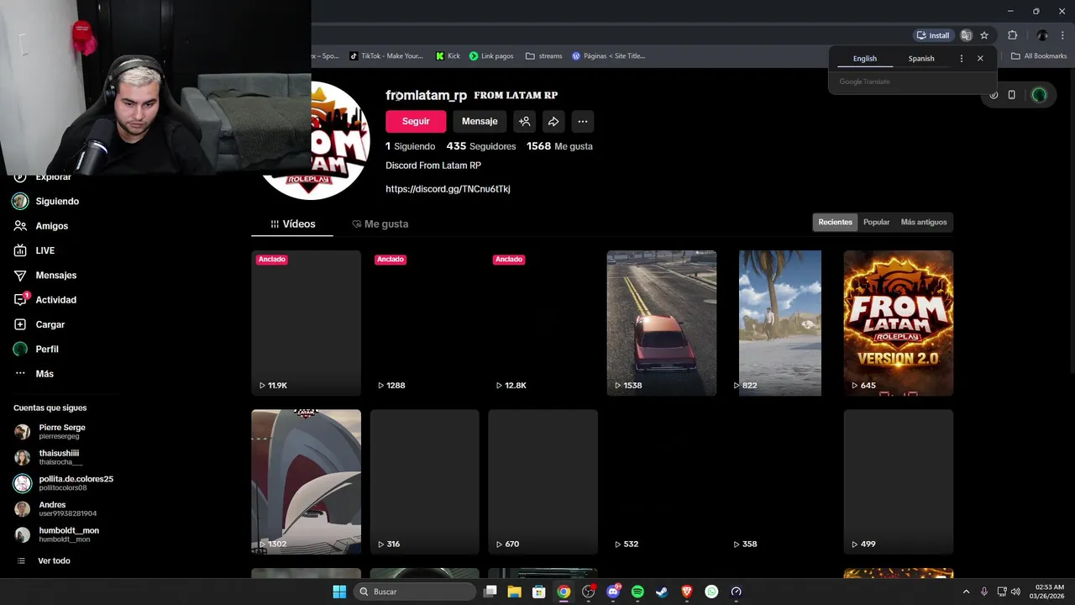Open the Páginas Site Title bookmark

click(608, 56)
